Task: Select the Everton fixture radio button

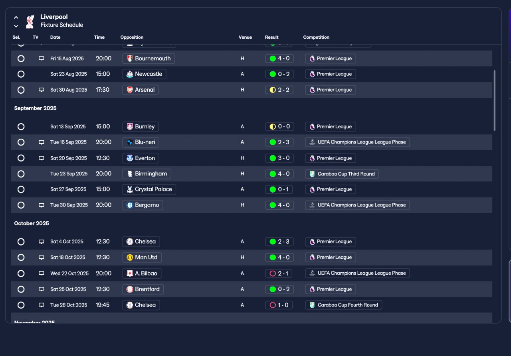Action: point(21,158)
